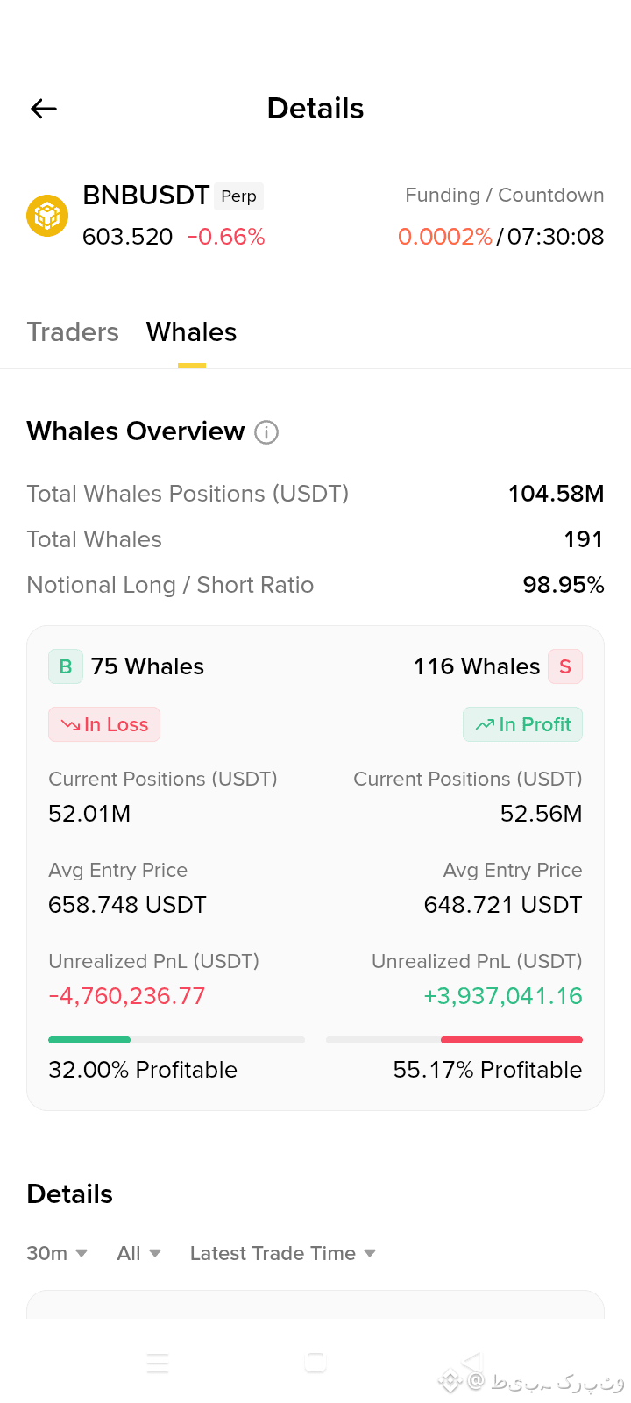Expand the All filter dropdown
This screenshot has width=631, height=1403.
point(139,1253)
